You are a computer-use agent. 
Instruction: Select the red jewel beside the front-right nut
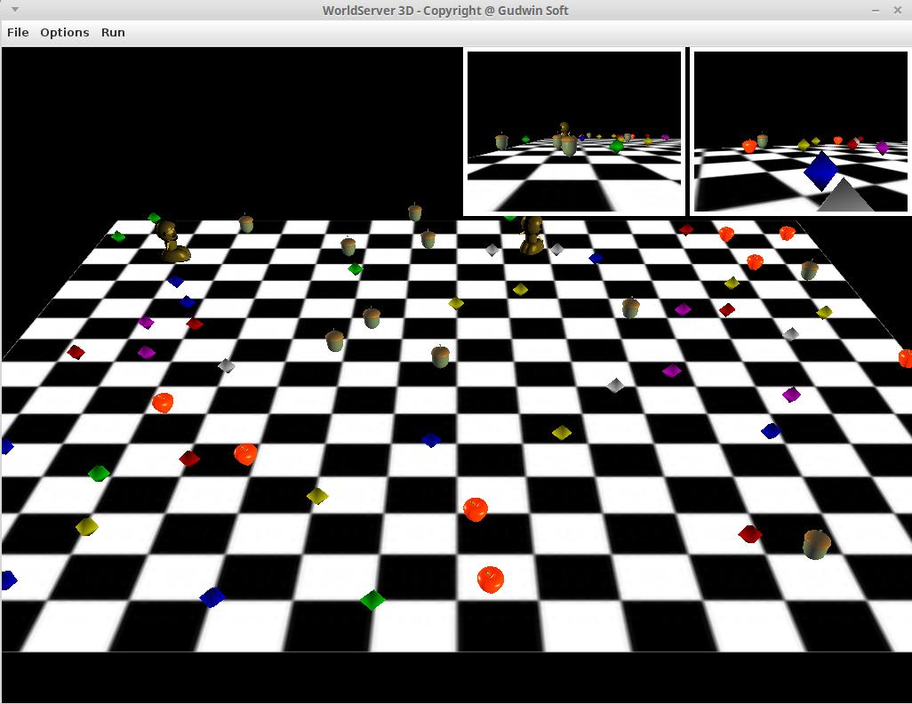click(x=750, y=534)
